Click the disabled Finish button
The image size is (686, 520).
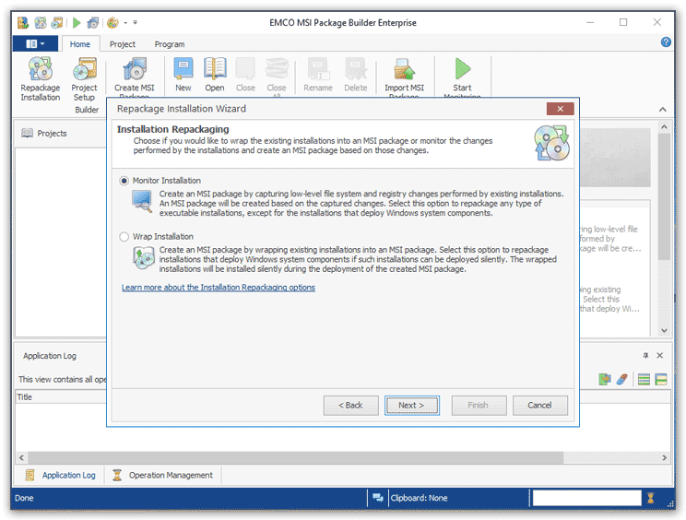point(479,406)
